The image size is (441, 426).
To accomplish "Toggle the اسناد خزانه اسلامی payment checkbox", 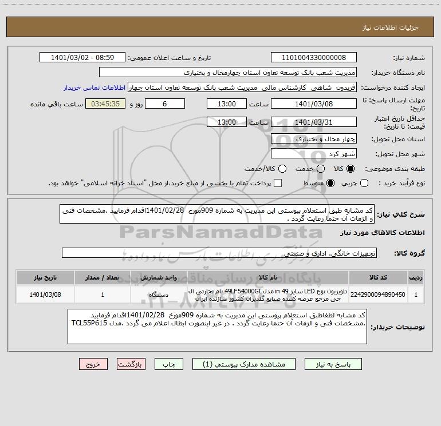I will point(278,183).
